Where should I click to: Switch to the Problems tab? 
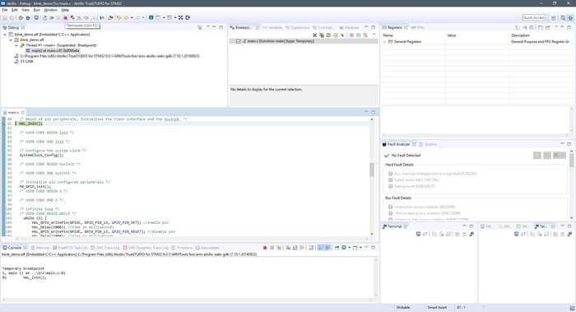[x=182, y=248]
